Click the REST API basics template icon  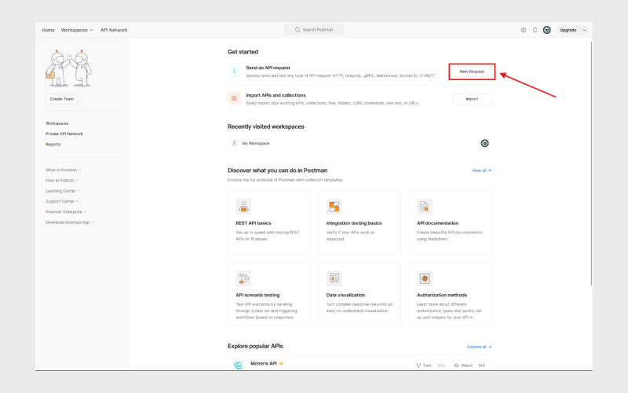click(x=244, y=207)
